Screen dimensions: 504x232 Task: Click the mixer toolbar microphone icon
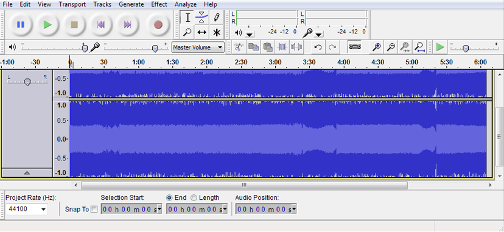point(94,47)
